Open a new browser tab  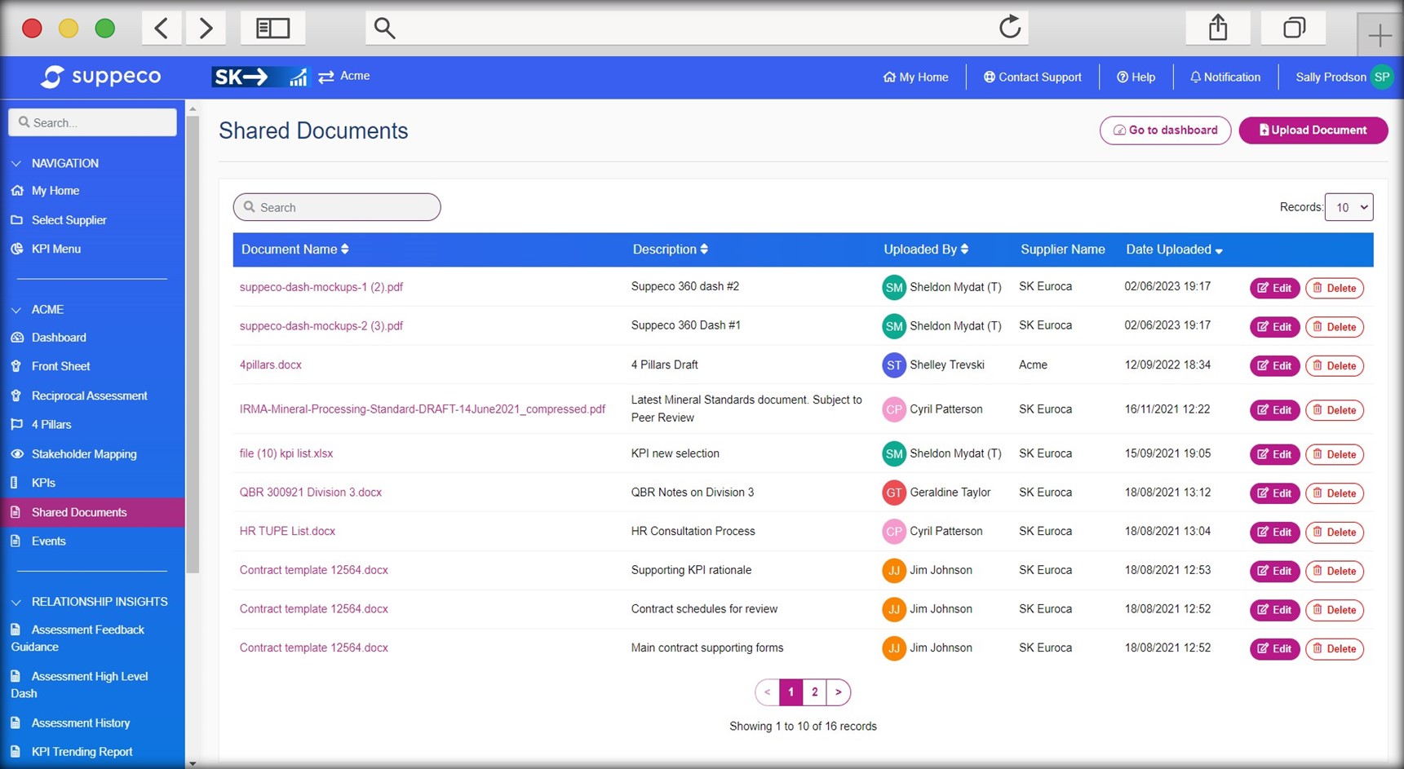point(1380,35)
